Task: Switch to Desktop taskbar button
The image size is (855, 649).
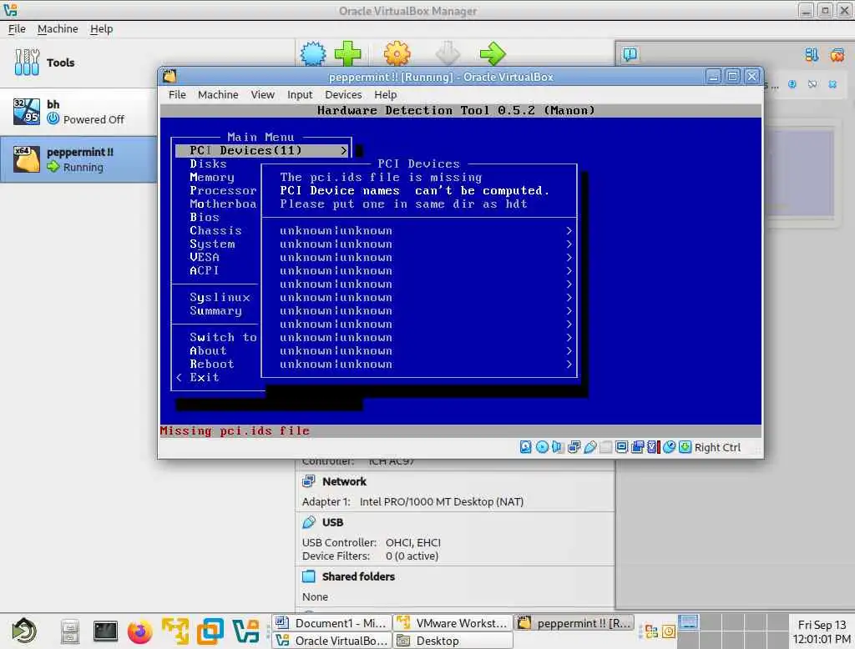Action: (453, 641)
